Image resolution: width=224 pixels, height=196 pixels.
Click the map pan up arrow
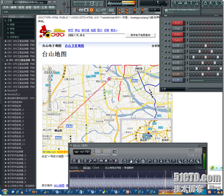pos(49,68)
